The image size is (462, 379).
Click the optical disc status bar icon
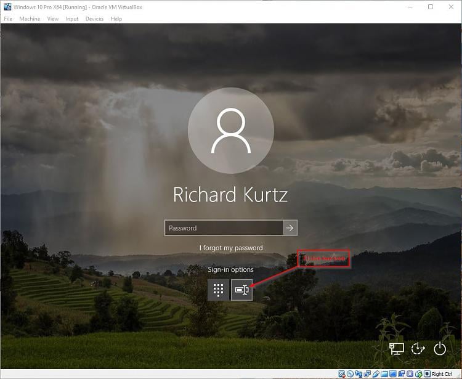coord(350,374)
